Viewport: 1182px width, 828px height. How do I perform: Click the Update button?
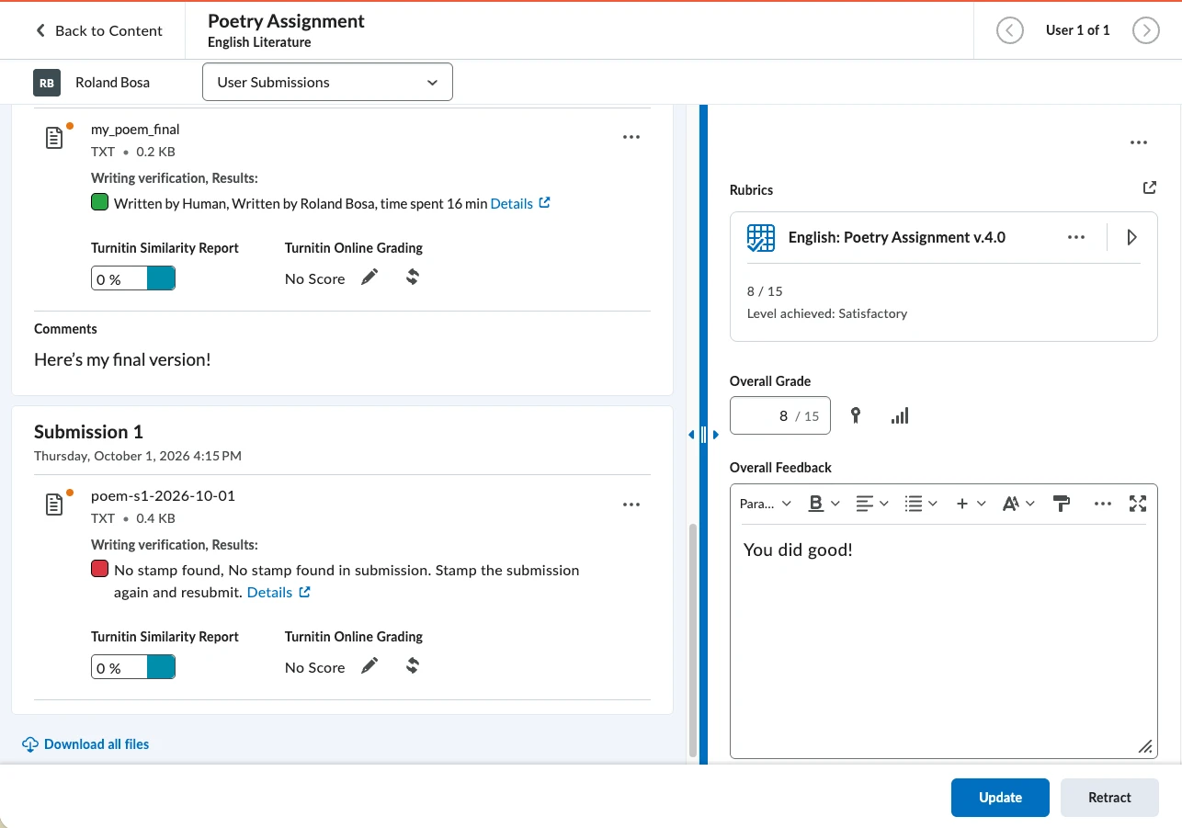tap(1000, 798)
